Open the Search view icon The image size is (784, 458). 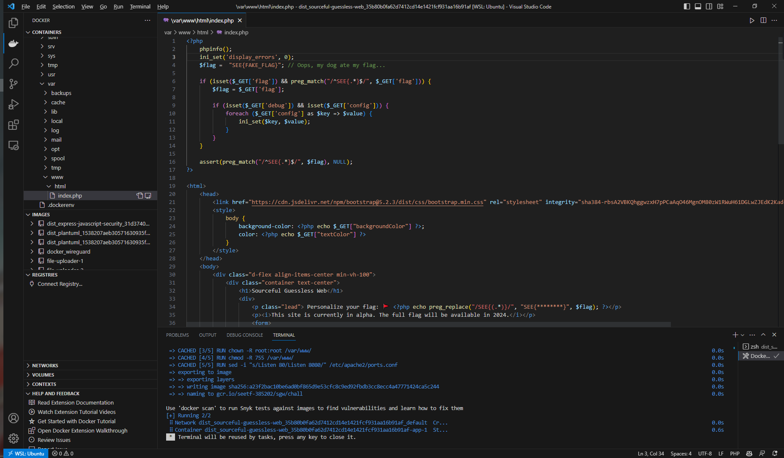pyautogui.click(x=14, y=64)
